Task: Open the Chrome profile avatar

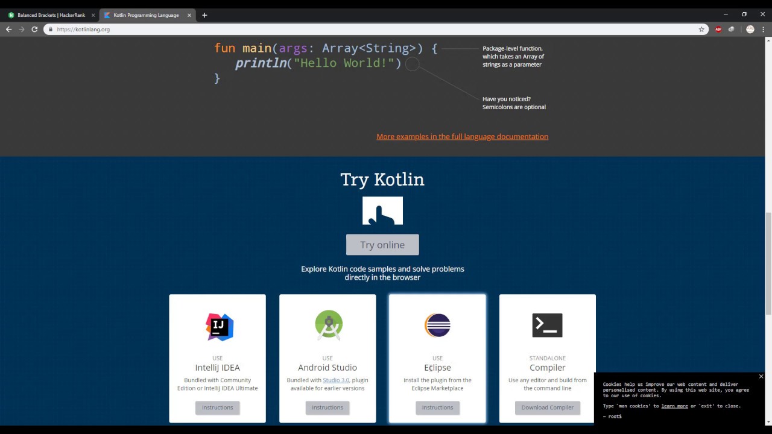Action: pos(750,29)
